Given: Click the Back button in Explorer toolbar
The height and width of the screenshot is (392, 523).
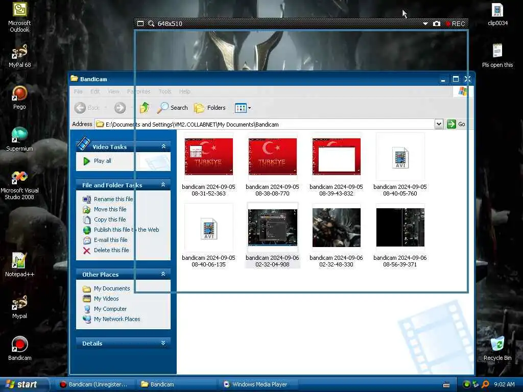Looking at the screenshot, I should tap(86, 108).
